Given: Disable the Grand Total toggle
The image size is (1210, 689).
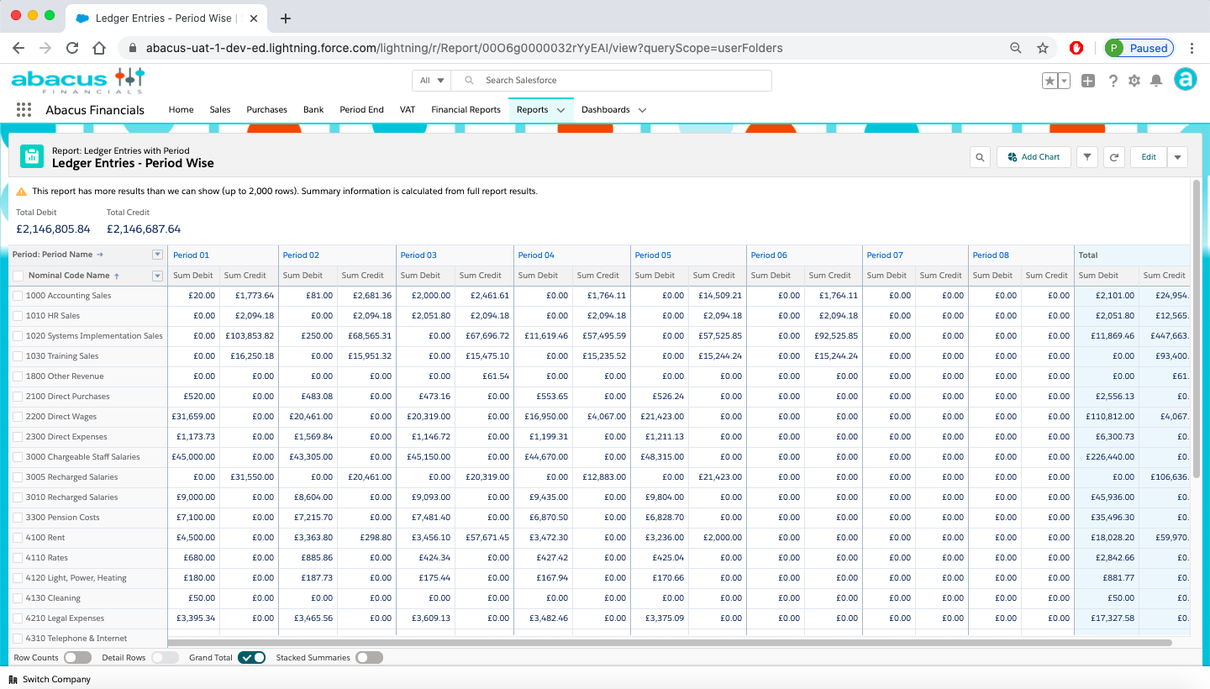Looking at the screenshot, I should pyautogui.click(x=251, y=657).
